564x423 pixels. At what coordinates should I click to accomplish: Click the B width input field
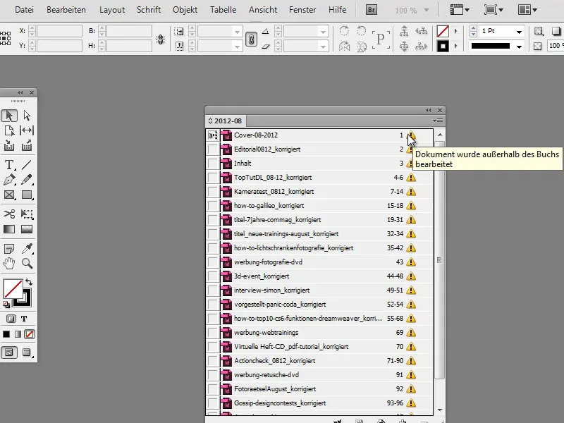tap(129, 31)
